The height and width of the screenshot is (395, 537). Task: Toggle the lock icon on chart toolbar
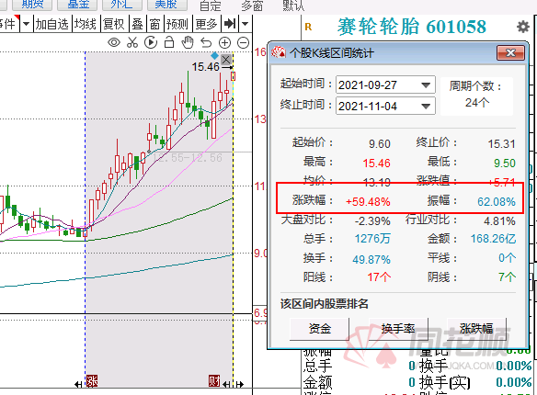click(169, 43)
